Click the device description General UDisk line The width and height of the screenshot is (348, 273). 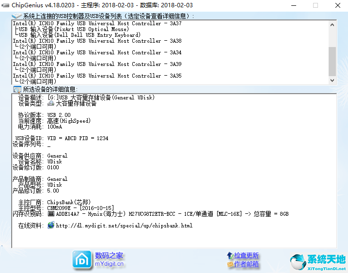101,97
